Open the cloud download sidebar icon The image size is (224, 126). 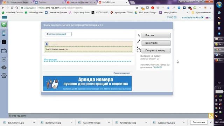click(x=4, y=67)
